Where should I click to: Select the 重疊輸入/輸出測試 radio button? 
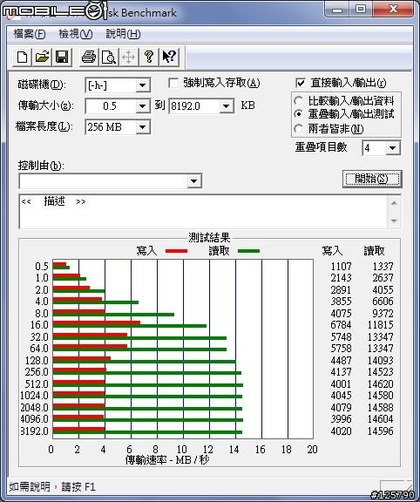[x=299, y=114]
